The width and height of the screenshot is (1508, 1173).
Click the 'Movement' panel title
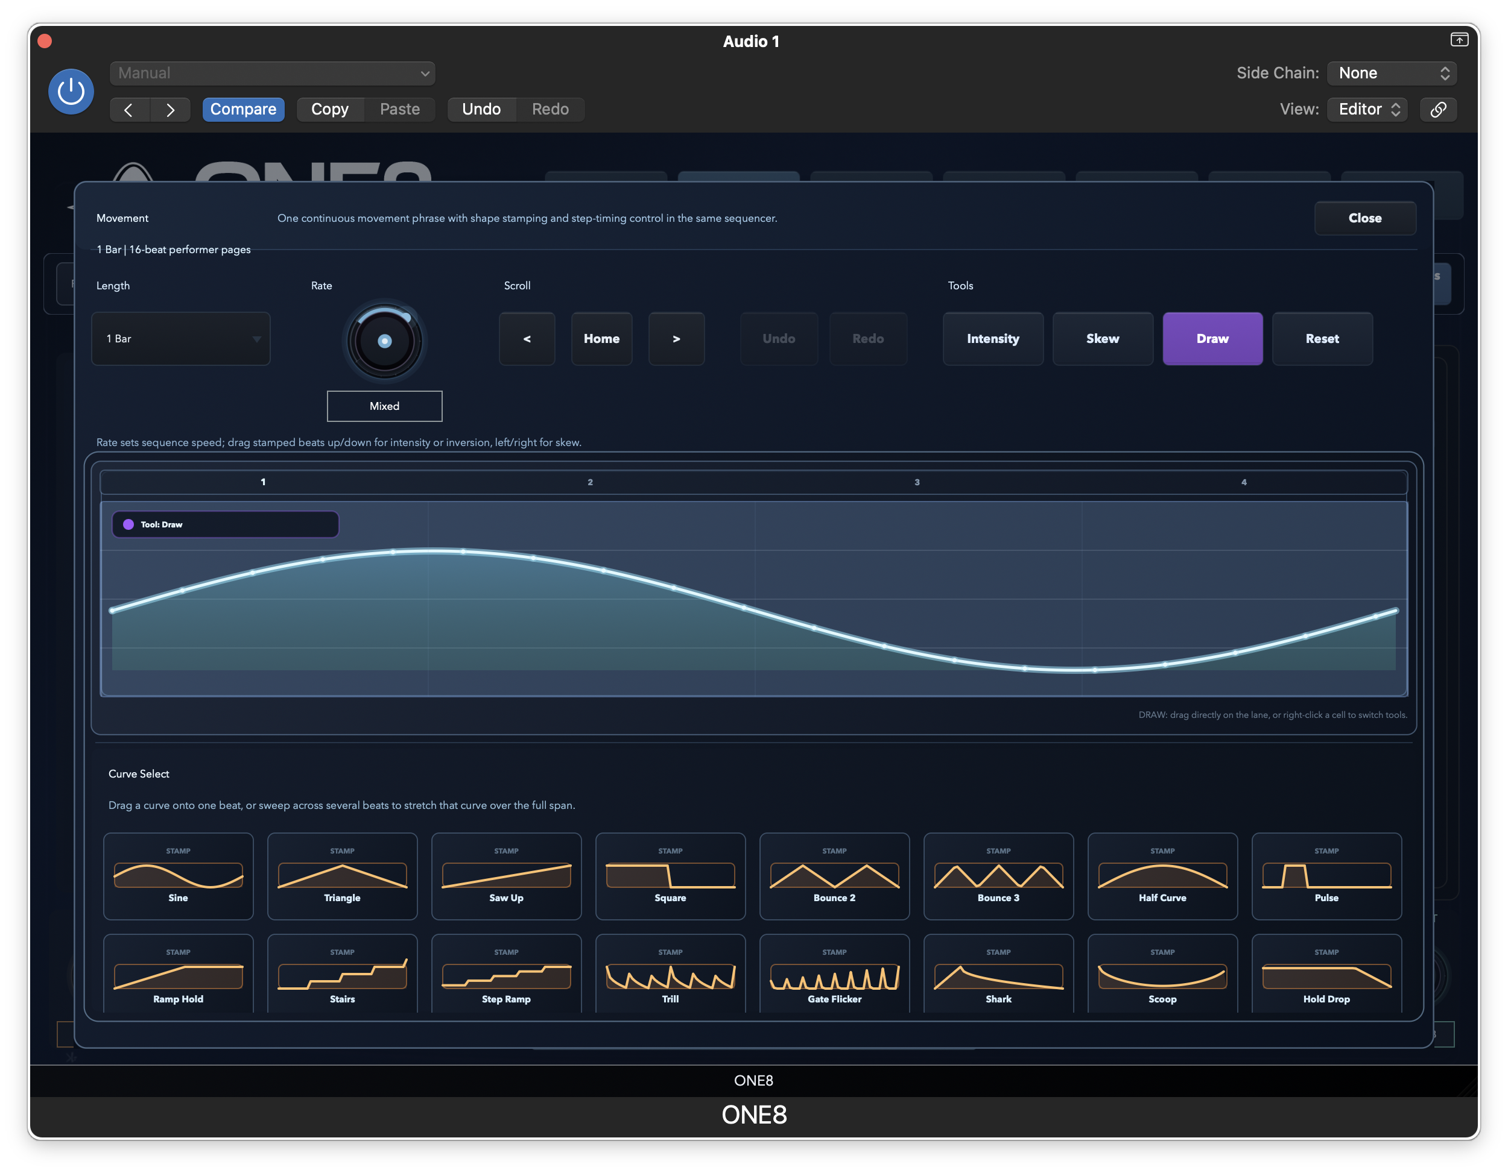click(122, 218)
